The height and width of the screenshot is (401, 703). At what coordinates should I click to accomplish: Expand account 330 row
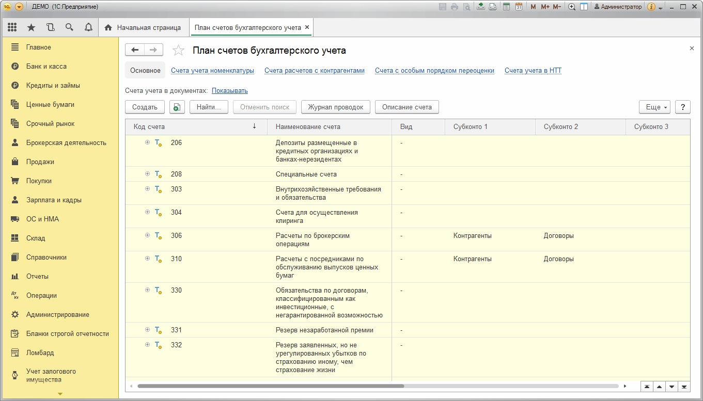147,290
